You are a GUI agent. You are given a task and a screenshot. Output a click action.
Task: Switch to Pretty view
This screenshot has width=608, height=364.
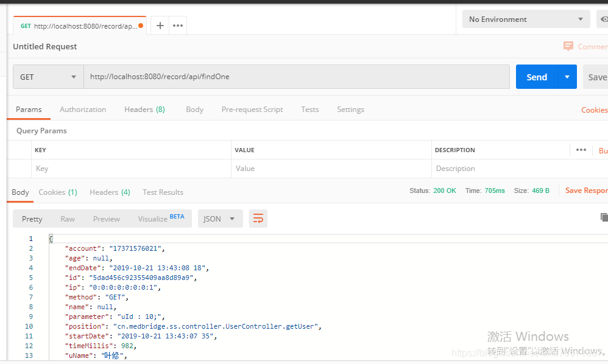pyautogui.click(x=32, y=219)
